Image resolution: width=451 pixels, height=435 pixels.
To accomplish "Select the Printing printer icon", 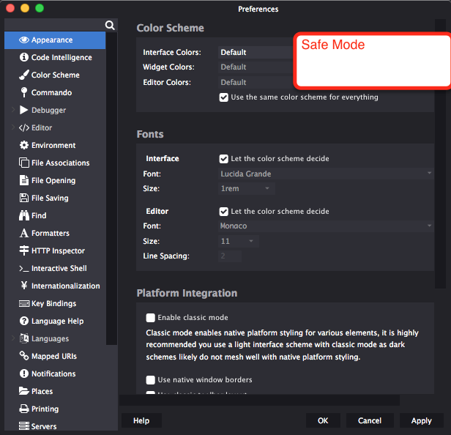I will (x=24, y=409).
